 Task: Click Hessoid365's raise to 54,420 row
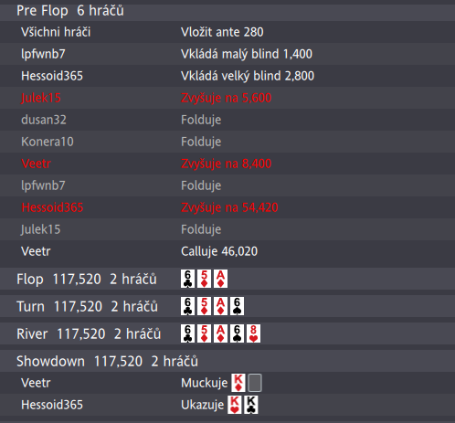tap(227, 207)
